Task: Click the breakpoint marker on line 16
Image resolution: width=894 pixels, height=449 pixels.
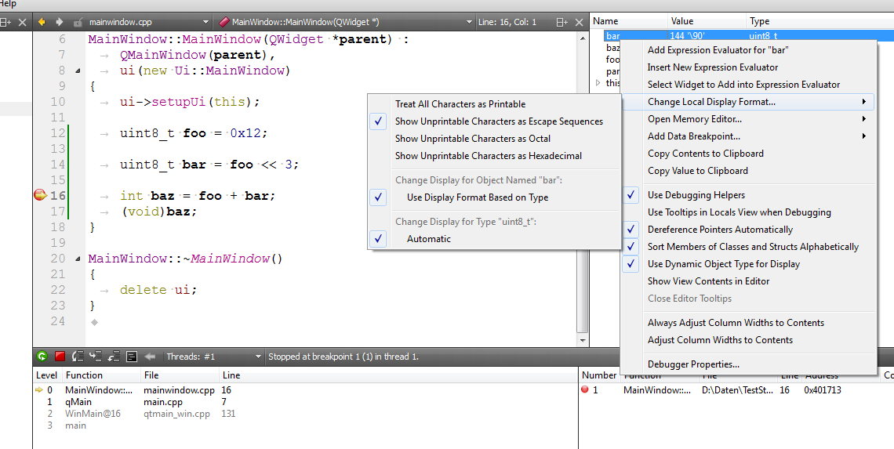Action: click(40, 195)
